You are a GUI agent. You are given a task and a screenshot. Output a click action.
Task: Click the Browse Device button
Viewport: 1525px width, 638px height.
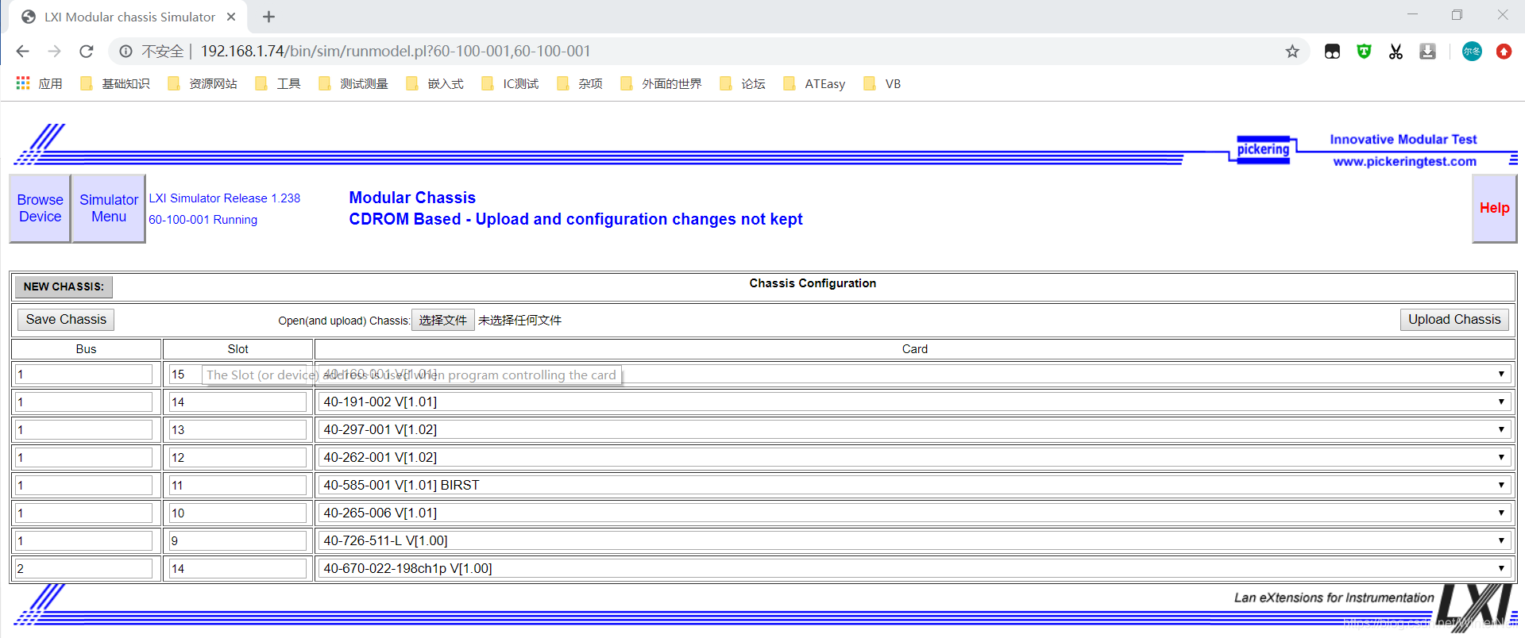click(x=41, y=209)
